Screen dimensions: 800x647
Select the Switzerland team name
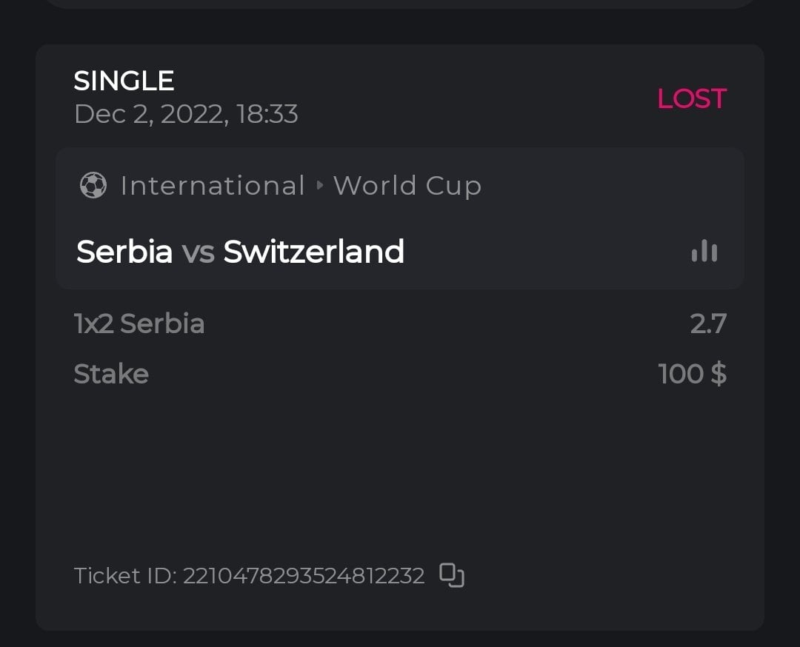tap(314, 252)
